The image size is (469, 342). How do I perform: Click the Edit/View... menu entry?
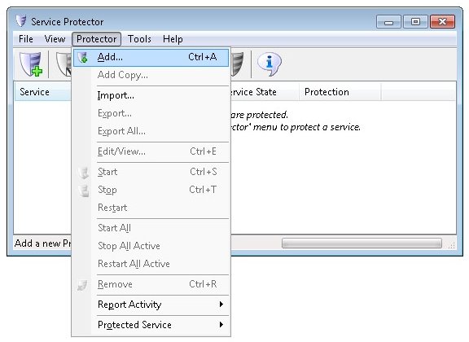(151, 151)
